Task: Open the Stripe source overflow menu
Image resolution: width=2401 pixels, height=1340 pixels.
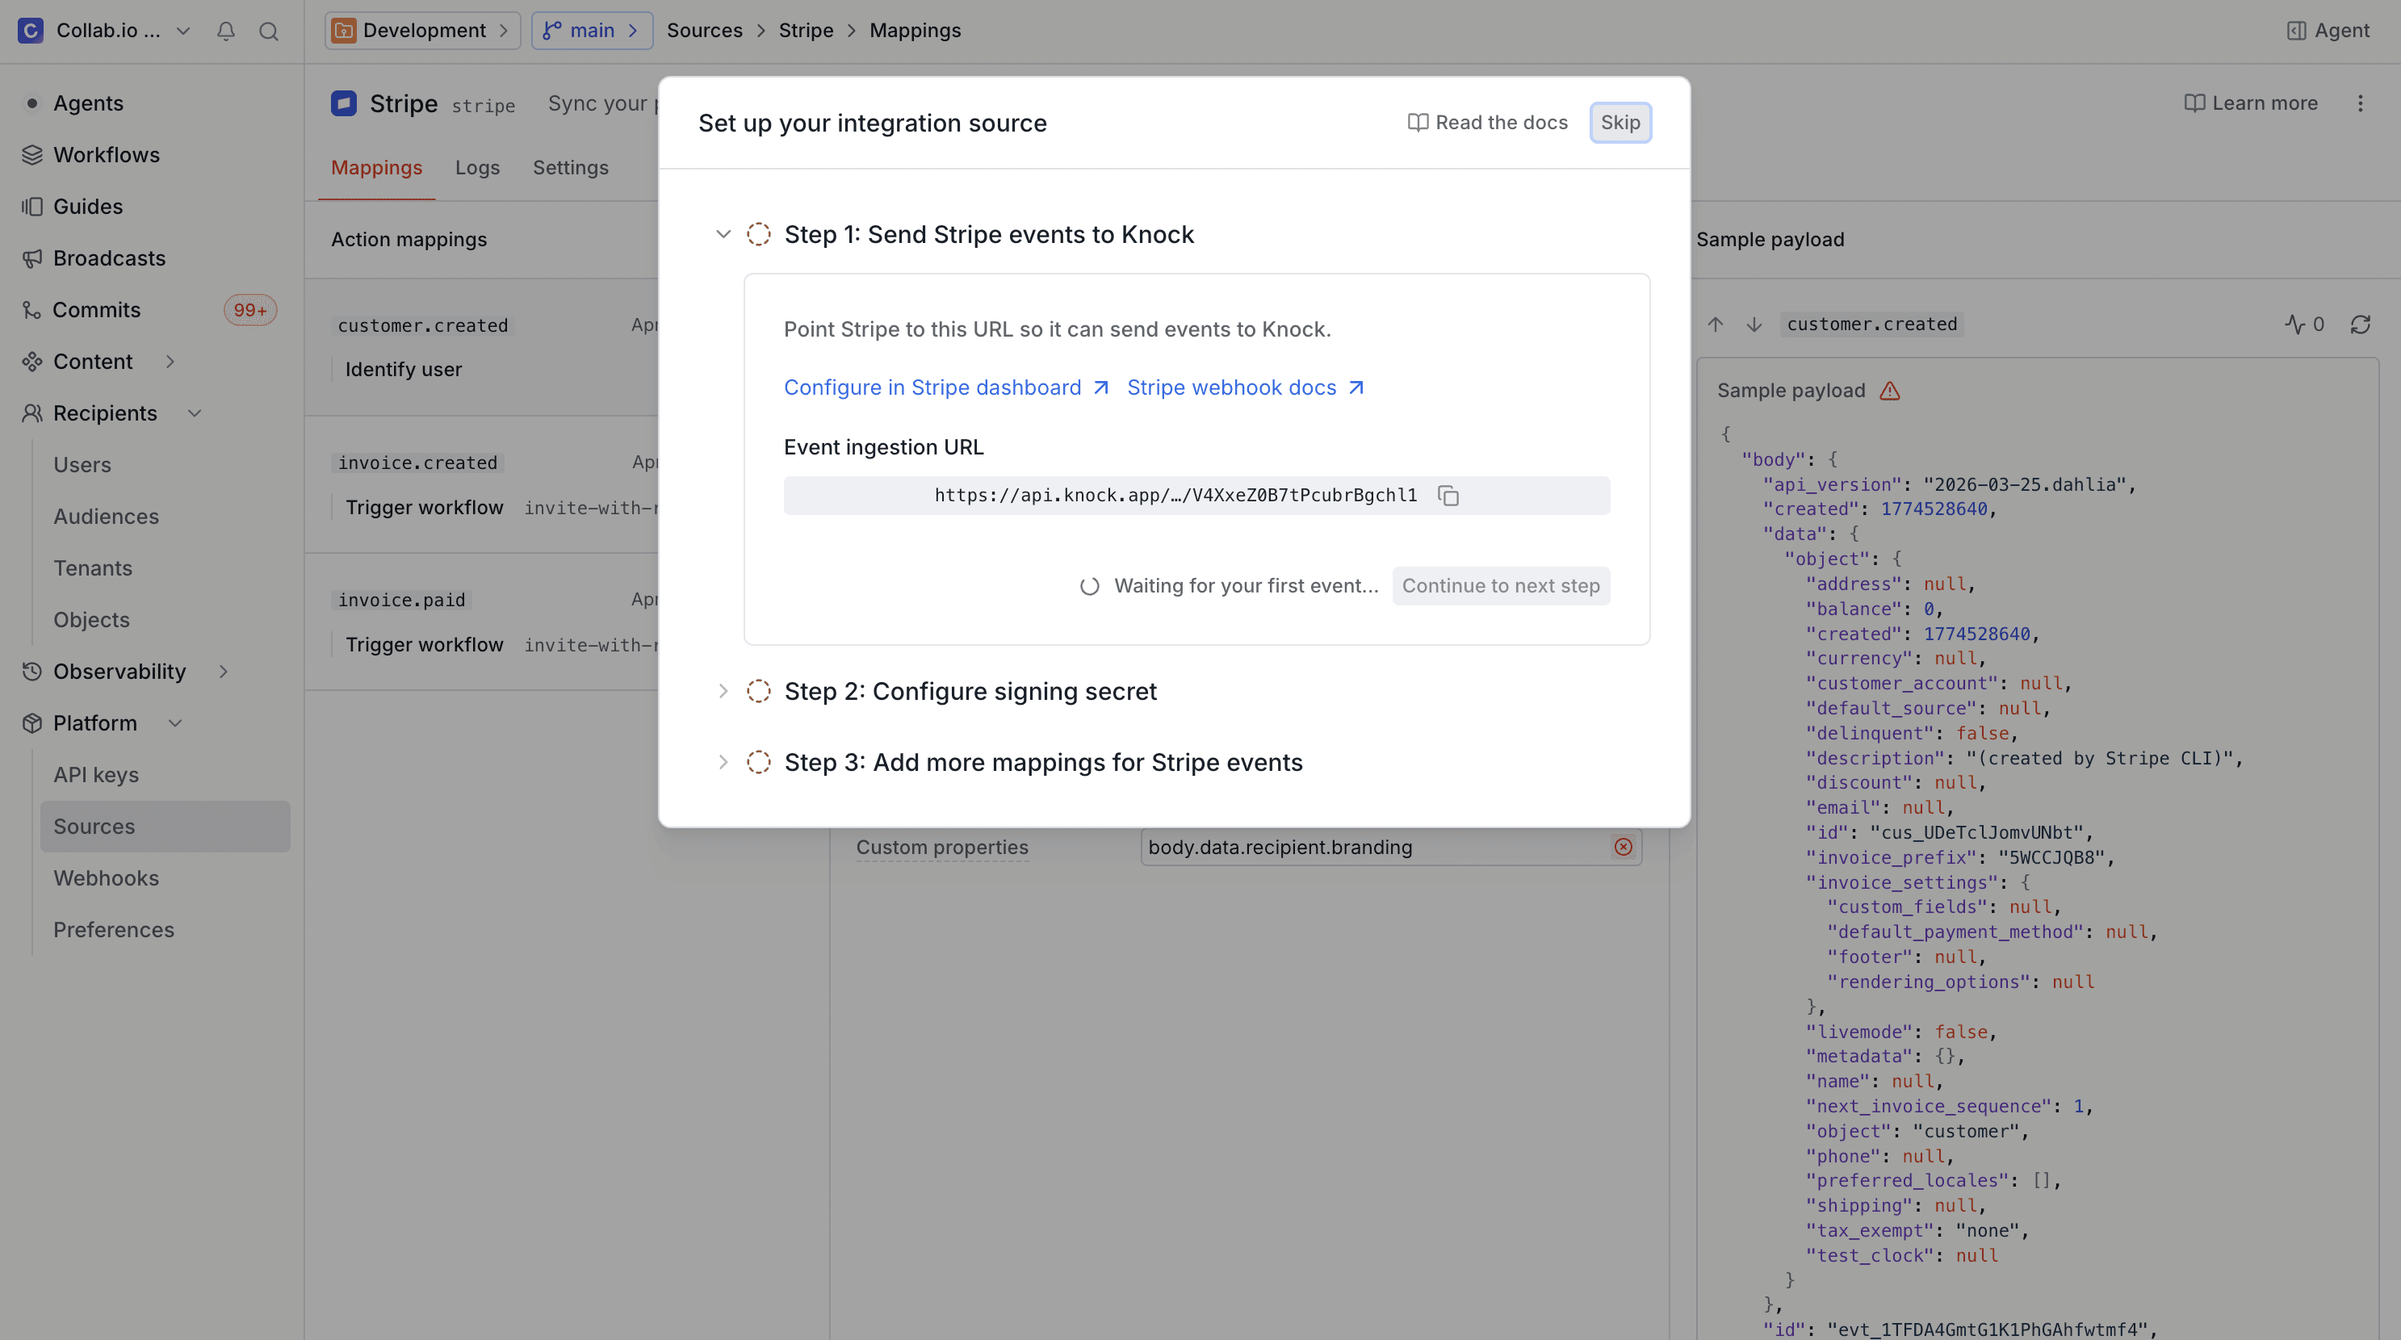Action: coord(2361,103)
